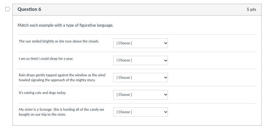Screen dimensions: 269x129
Task: Click empty middle of gray question header bar
Action: (140, 9)
